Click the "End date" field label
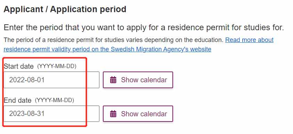Viewport: 293px width, 134px height. [x=18, y=100]
